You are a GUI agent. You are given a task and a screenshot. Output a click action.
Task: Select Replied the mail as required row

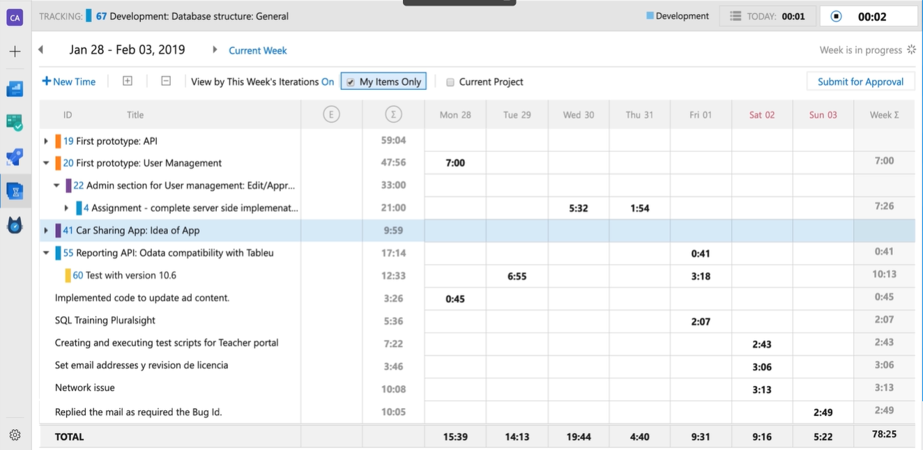pos(138,412)
